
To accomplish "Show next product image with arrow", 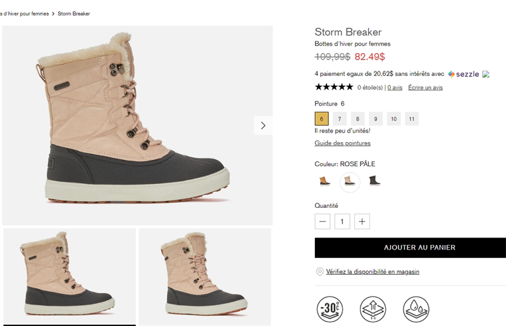I will point(263,125).
